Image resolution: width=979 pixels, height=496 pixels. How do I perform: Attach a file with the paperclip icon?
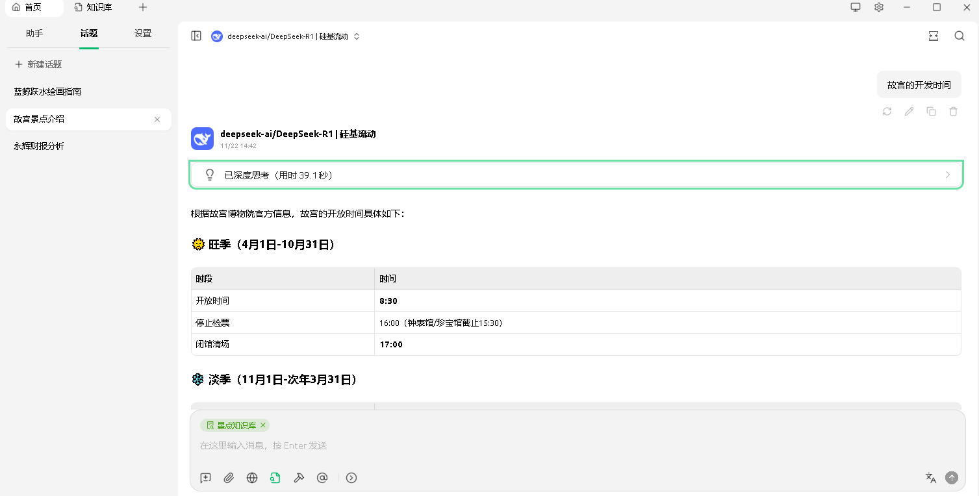point(229,478)
